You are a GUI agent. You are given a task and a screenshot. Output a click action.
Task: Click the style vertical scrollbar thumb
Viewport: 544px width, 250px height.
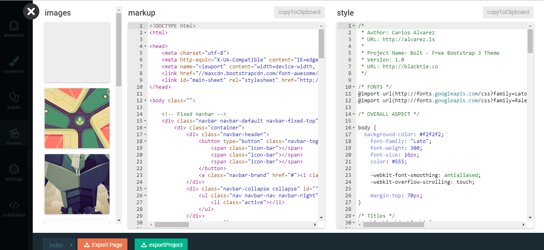(x=530, y=41)
